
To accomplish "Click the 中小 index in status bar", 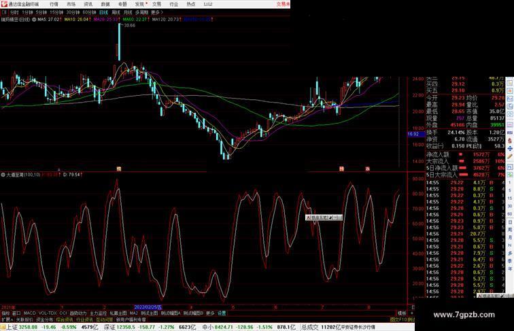I will (207, 327).
